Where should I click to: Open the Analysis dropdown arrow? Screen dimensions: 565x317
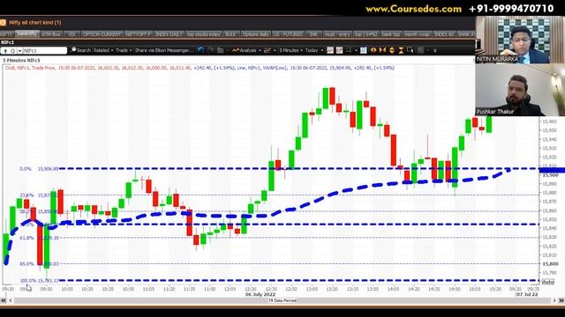(x=260, y=51)
